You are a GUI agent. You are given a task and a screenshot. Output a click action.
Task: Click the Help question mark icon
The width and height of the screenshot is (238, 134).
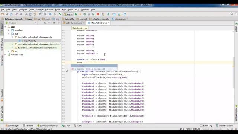click(125, 14)
